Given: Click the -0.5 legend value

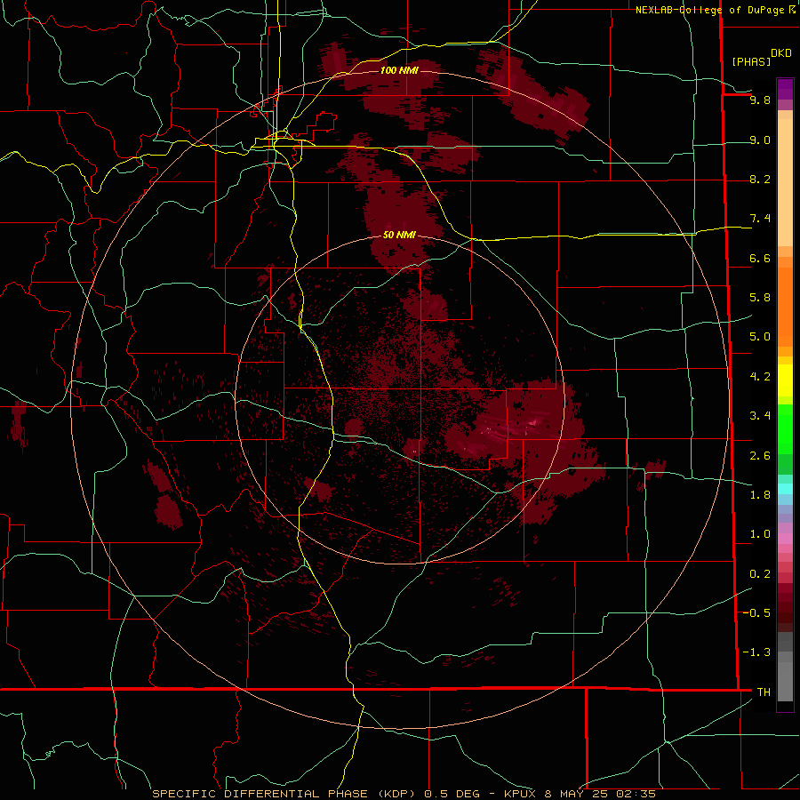Looking at the screenshot, I should pyautogui.click(x=757, y=612).
